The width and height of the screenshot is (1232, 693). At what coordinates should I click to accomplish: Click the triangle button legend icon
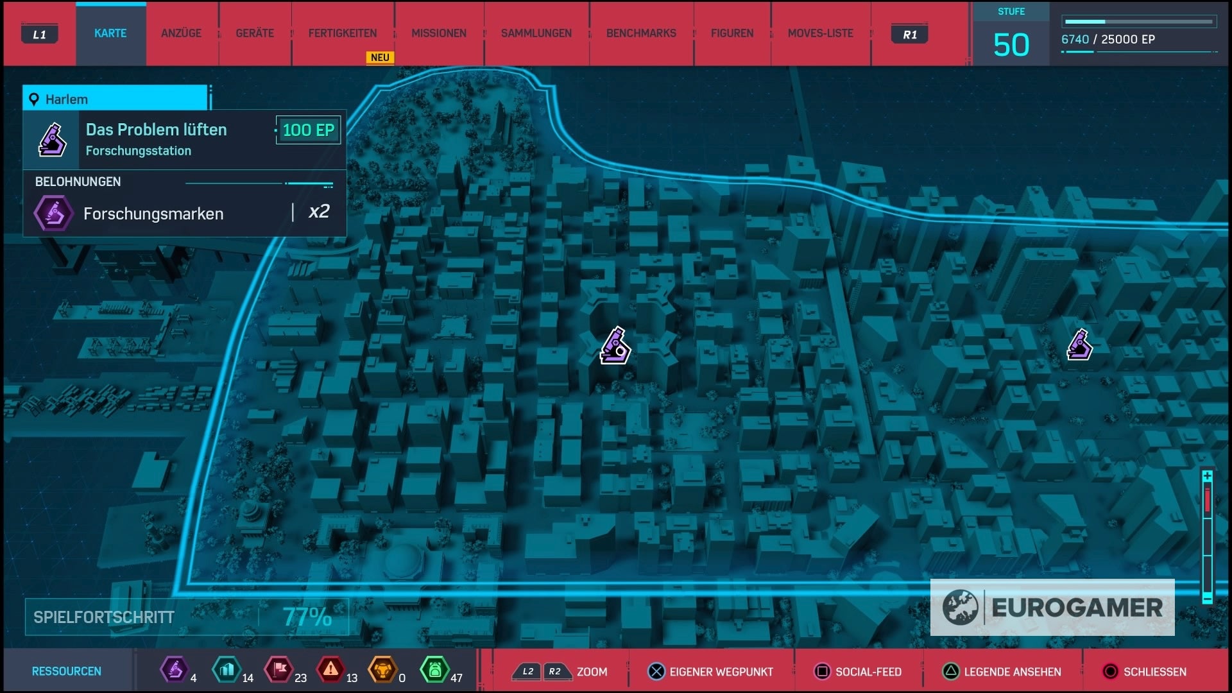point(950,672)
